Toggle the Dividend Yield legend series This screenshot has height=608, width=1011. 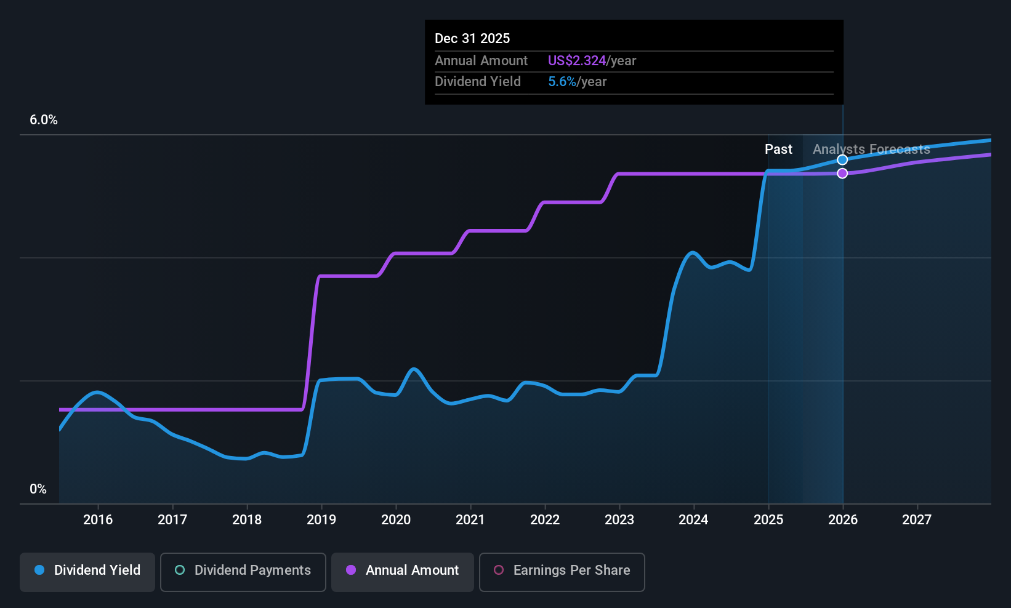[87, 572]
